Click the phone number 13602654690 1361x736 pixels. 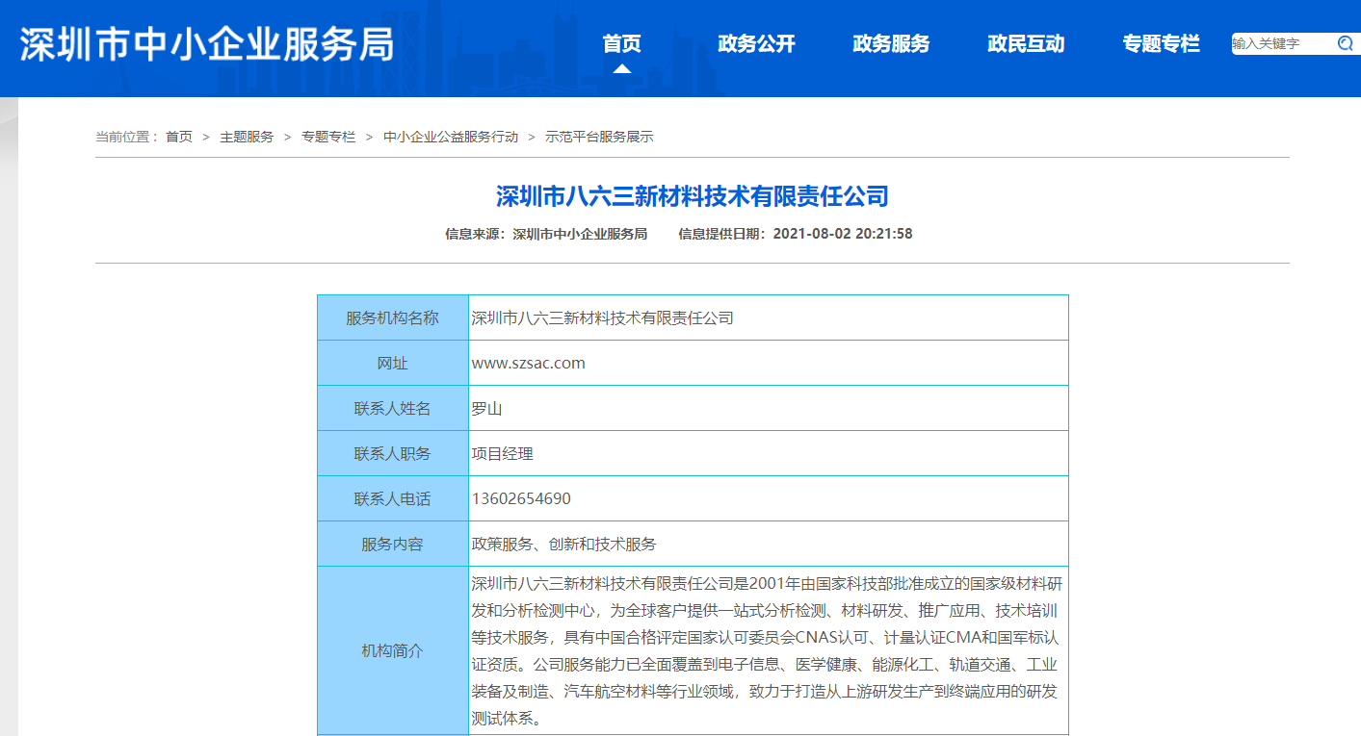(521, 498)
